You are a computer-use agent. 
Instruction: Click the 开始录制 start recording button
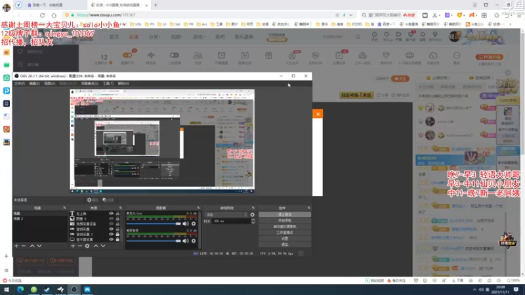coord(285,220)
